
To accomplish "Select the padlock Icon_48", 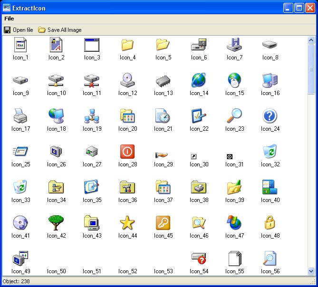I will (270, 222).
